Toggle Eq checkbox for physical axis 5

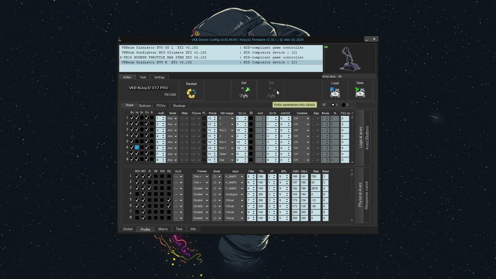pos(169,200)
